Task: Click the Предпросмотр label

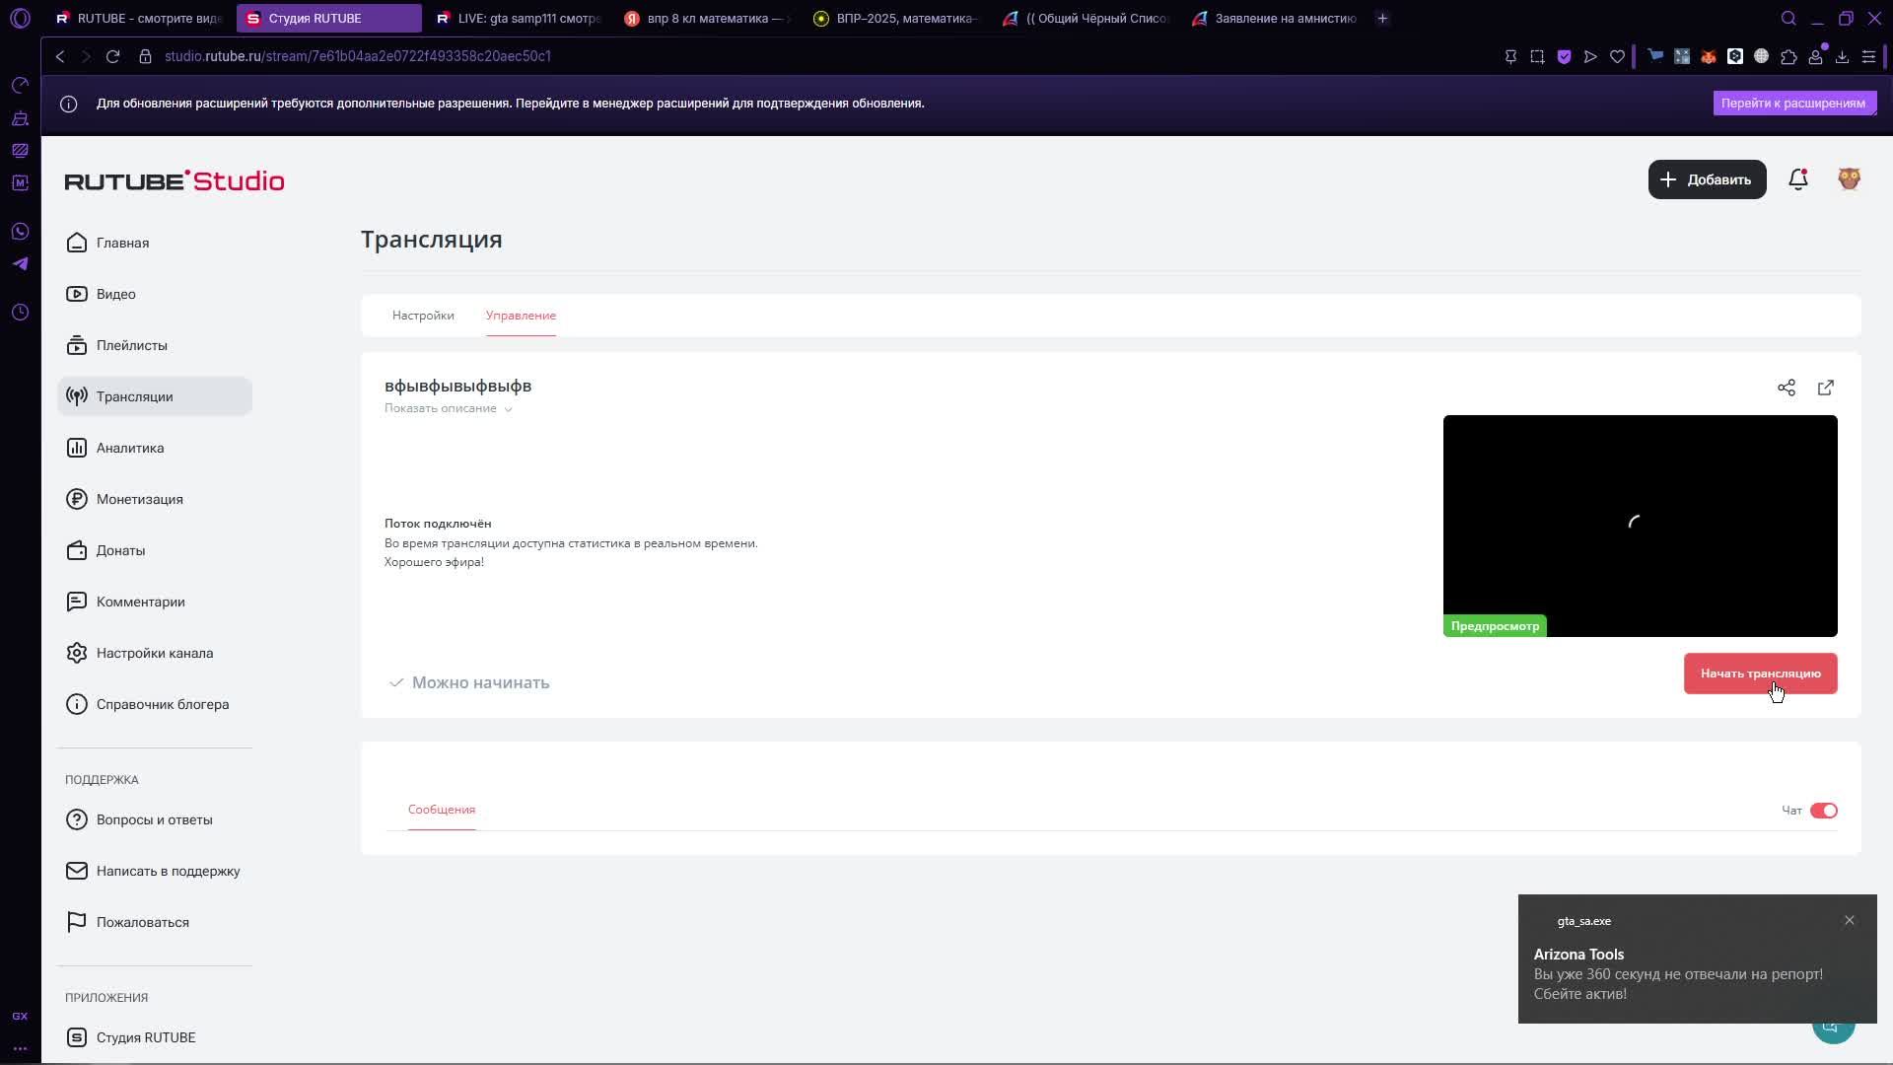Action: 1495,626
